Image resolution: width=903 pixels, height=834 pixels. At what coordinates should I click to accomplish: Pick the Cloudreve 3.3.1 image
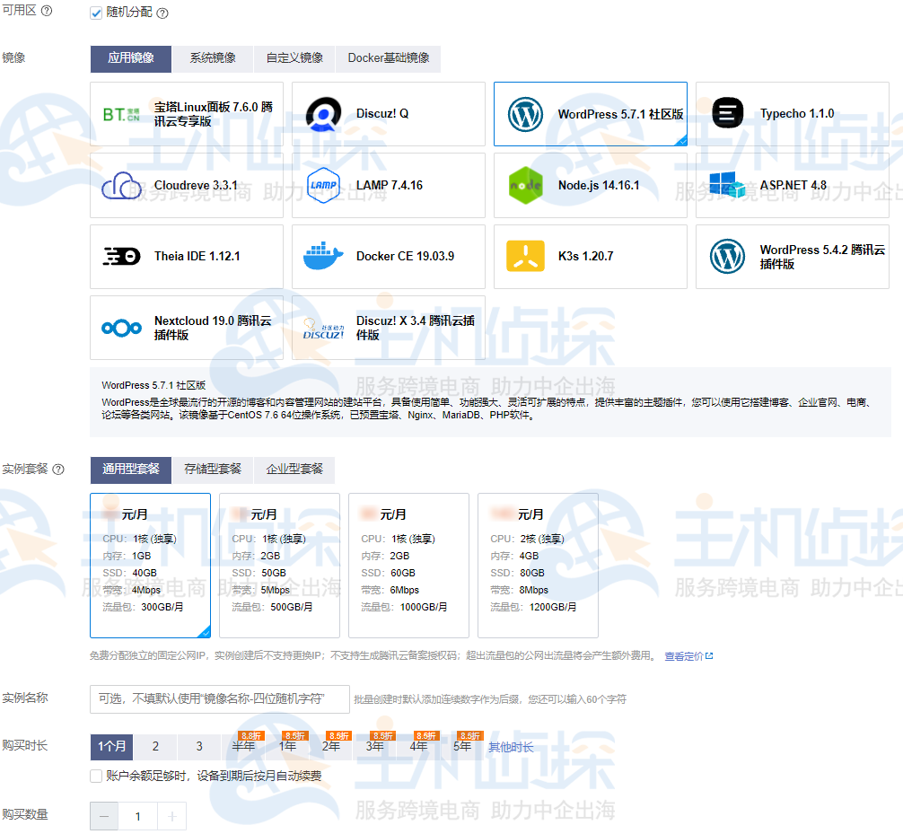tap(186, 185)
